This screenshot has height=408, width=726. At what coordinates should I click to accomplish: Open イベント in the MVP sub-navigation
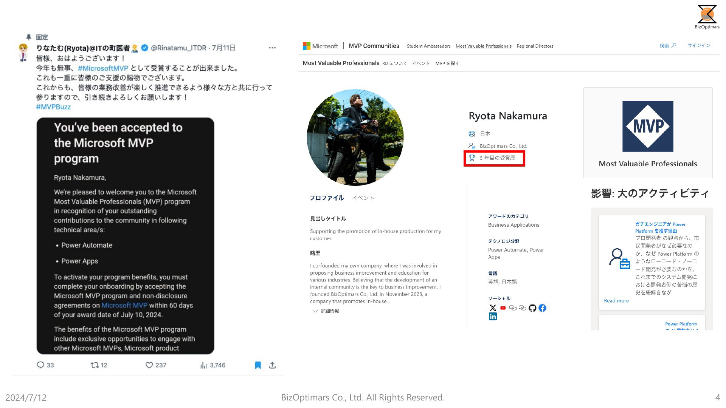pyautogui.click(x=421, y=63)
